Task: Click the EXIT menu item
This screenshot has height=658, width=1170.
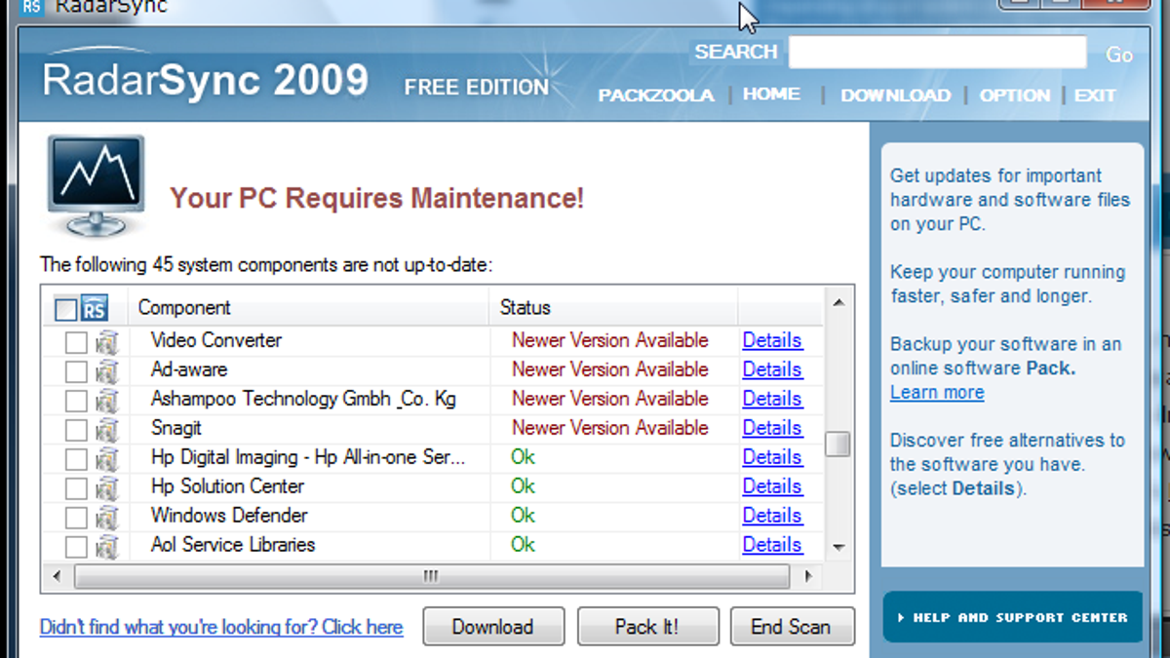Action: tap(1095, 96)
